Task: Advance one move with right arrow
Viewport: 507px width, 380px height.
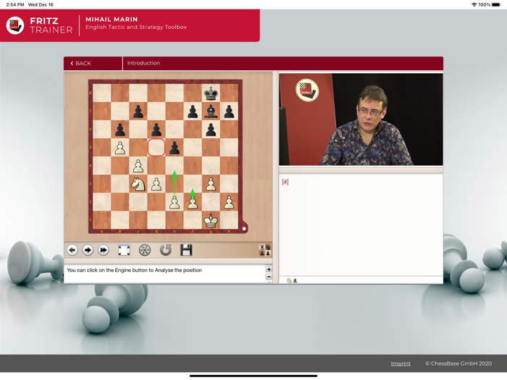Action: click(x=88, y=250)
